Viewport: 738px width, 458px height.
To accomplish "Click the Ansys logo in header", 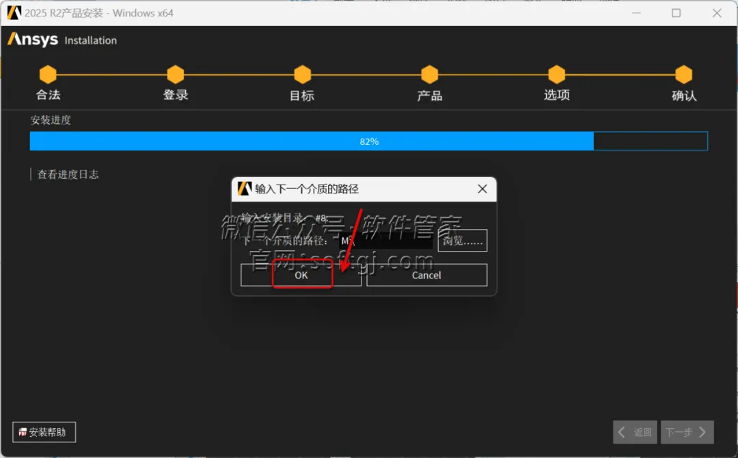I will point(33,40).
